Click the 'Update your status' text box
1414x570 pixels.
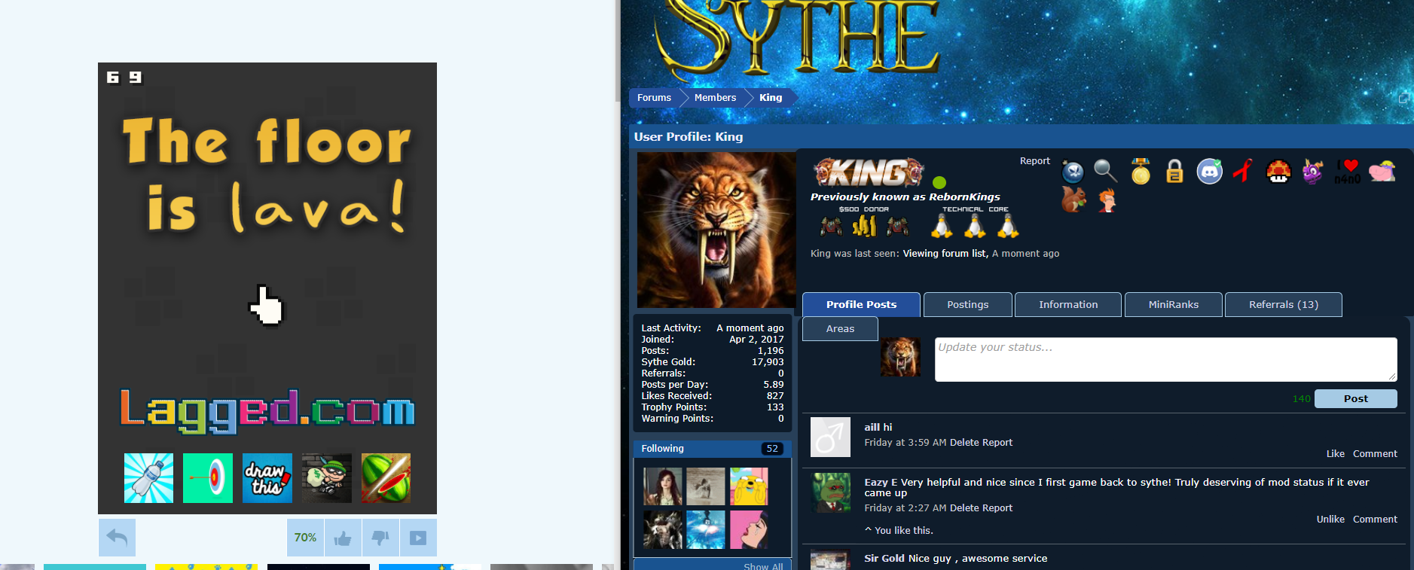pyautogui.click(x=1165, y=359)
